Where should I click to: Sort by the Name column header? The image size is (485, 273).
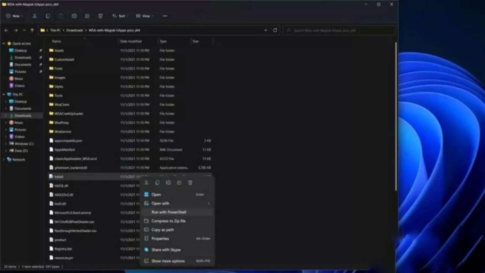tap(56, 41)
